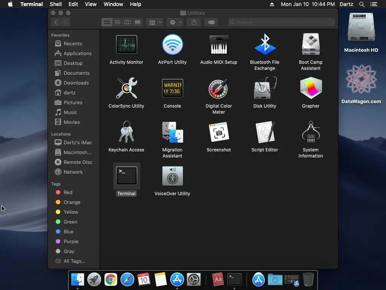Open the View menu

tap(90, 4)
